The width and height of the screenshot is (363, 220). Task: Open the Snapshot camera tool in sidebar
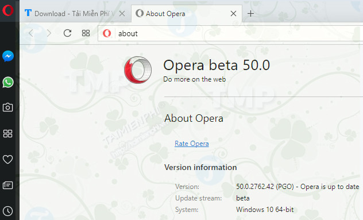tap(7, 107)
